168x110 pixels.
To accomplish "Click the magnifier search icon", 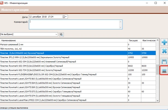I will [62, 34].
